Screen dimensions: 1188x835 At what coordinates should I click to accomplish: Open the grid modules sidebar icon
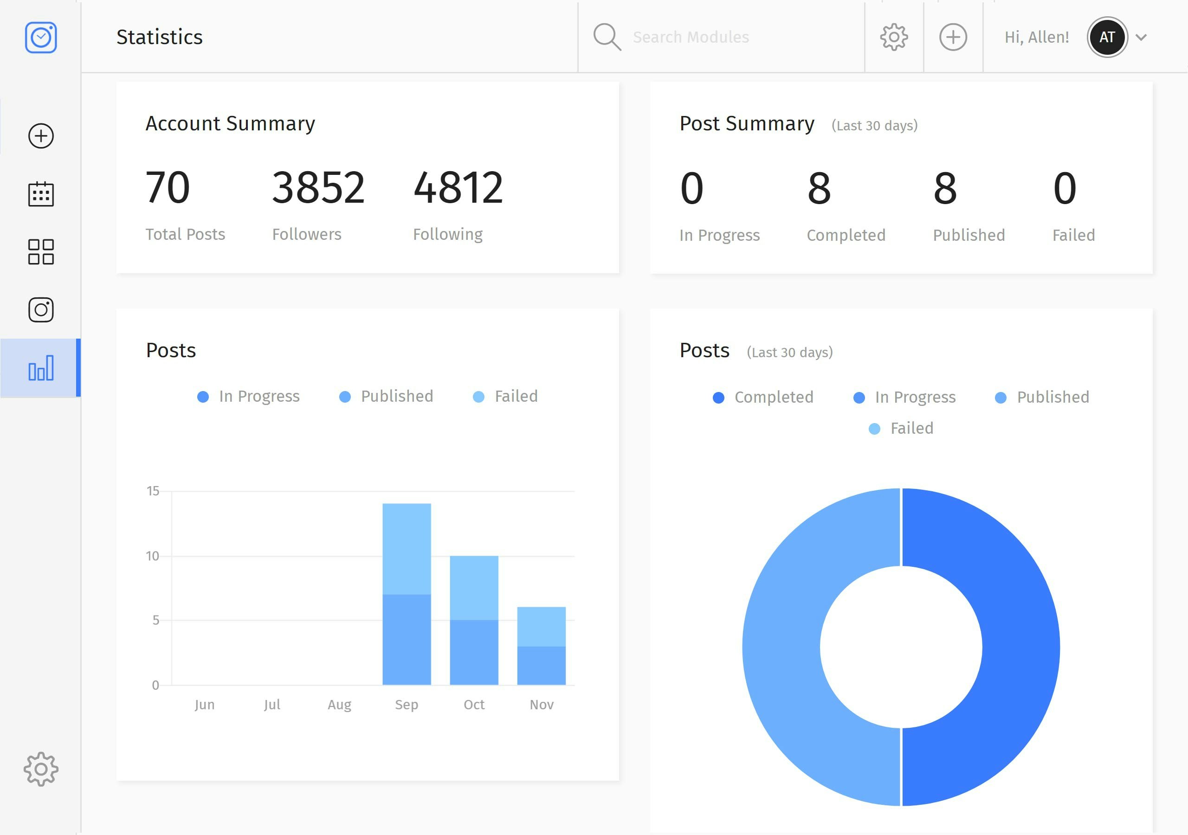(41, 252)
